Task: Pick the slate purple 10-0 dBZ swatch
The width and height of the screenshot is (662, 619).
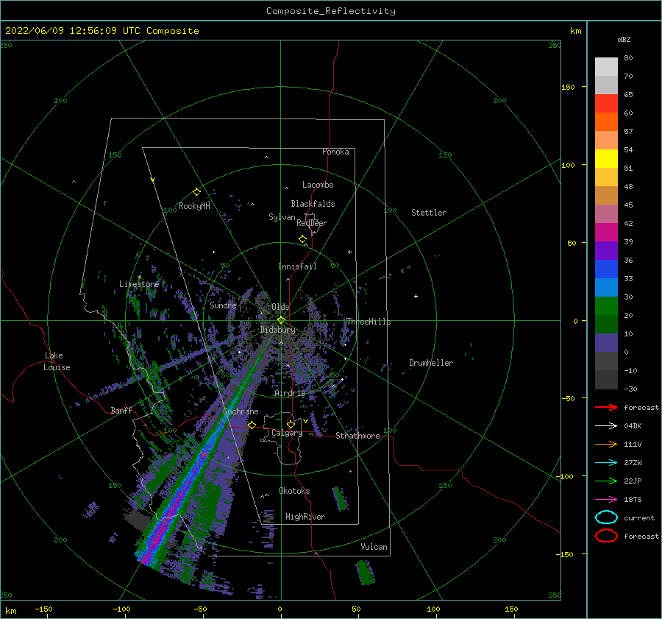Action: [606, 343]
